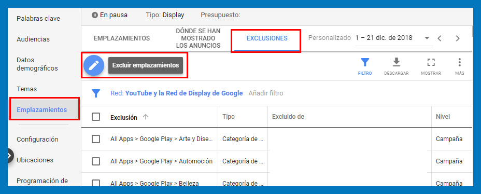Click the Descargar download icon
This screenshot has height=194, width=481.
397,62
